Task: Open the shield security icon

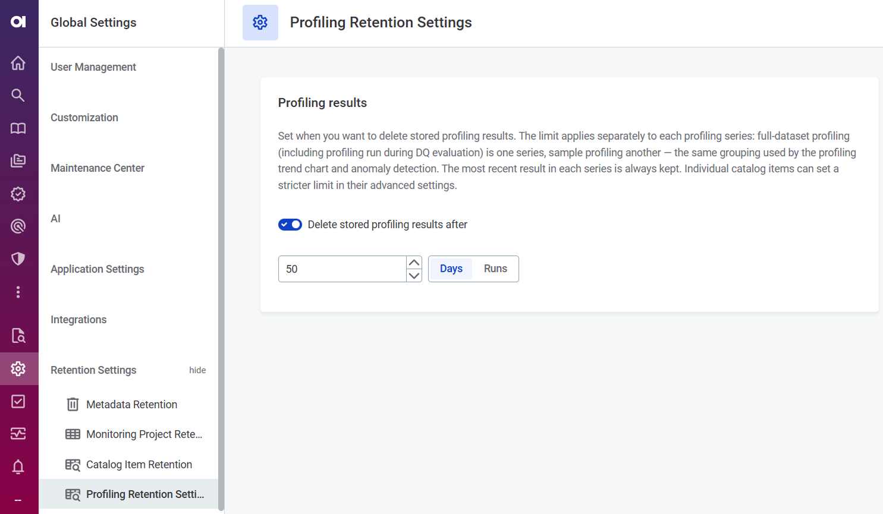Action: point(18,258)
